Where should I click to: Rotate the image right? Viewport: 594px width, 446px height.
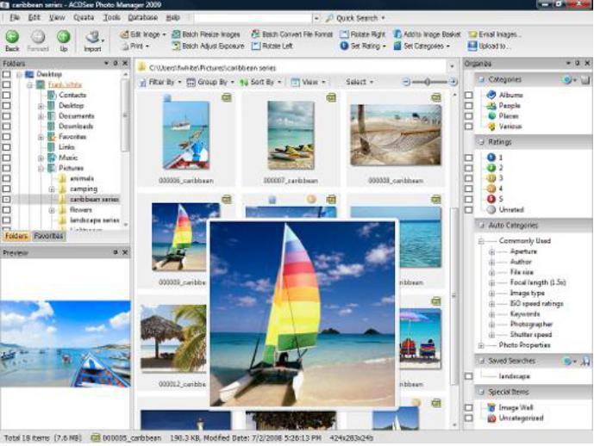click(363, 34)
